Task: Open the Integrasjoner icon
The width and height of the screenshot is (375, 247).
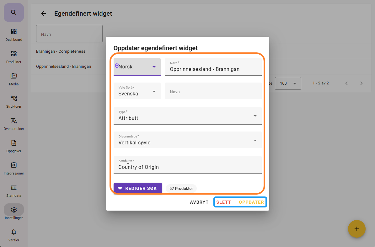Action: click(13, 165)
